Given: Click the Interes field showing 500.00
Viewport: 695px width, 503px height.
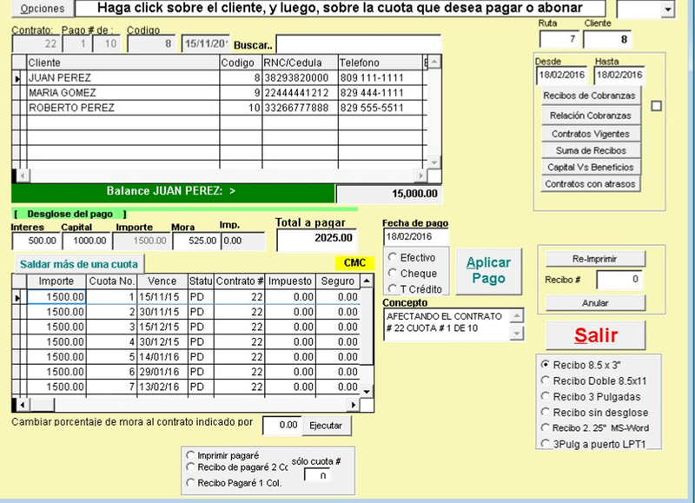Looking at the screenshot, I should coord(36,241).
